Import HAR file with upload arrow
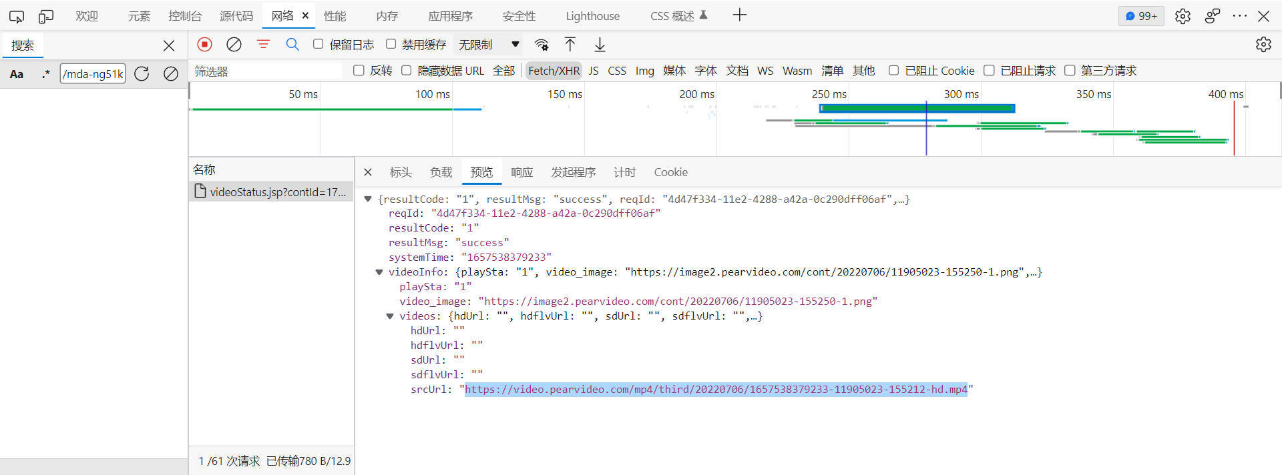The height and width of the screenshot is (475, 1282). coord(570,45)
